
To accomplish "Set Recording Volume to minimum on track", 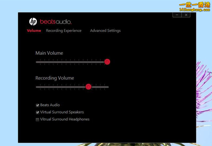I will (x=36, y=87).
